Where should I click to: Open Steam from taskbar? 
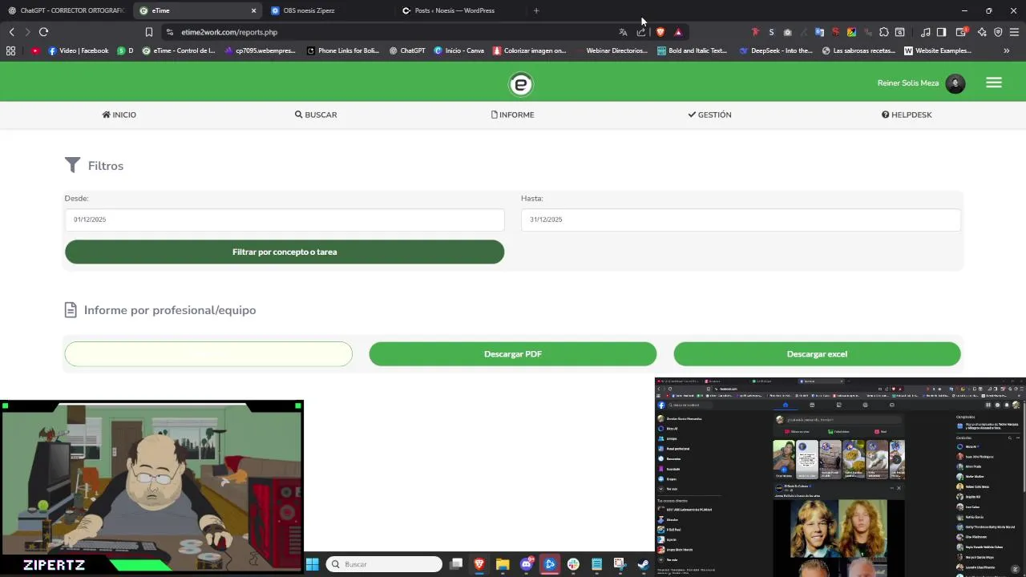643,564
